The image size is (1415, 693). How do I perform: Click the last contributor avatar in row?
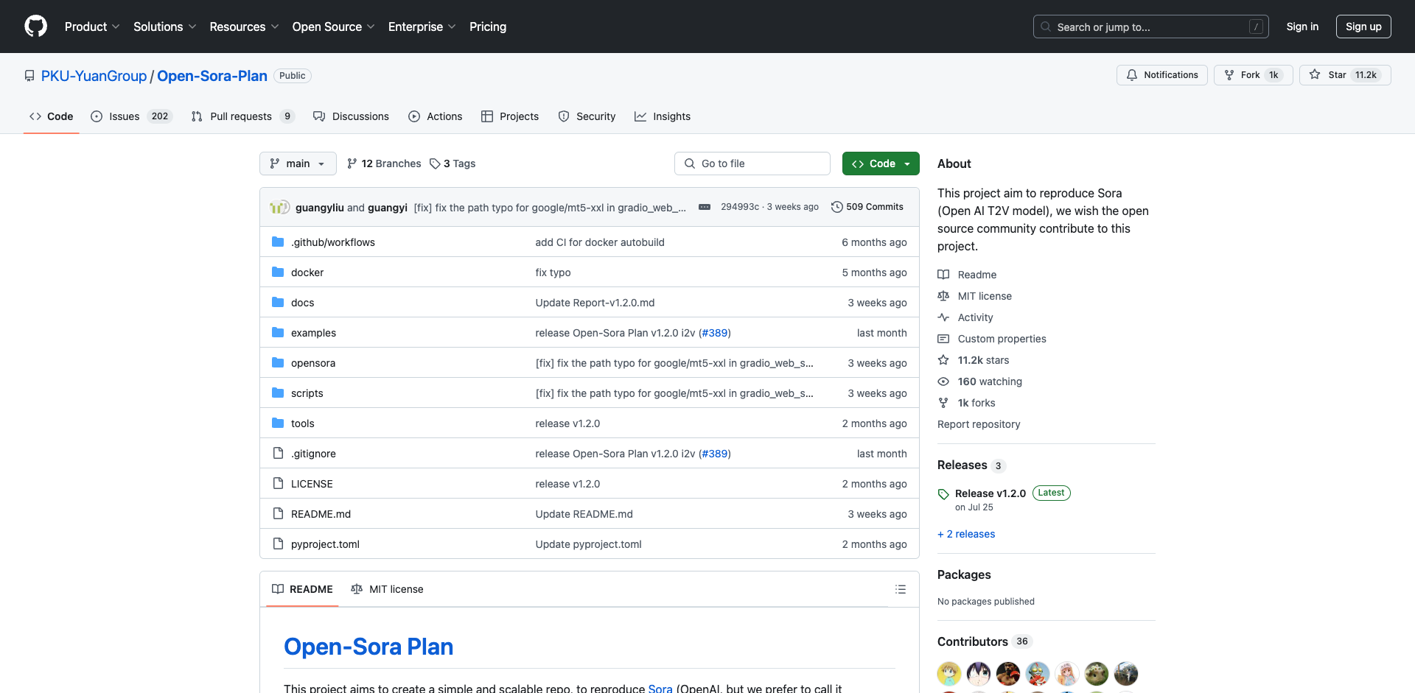coord(1126,674)
